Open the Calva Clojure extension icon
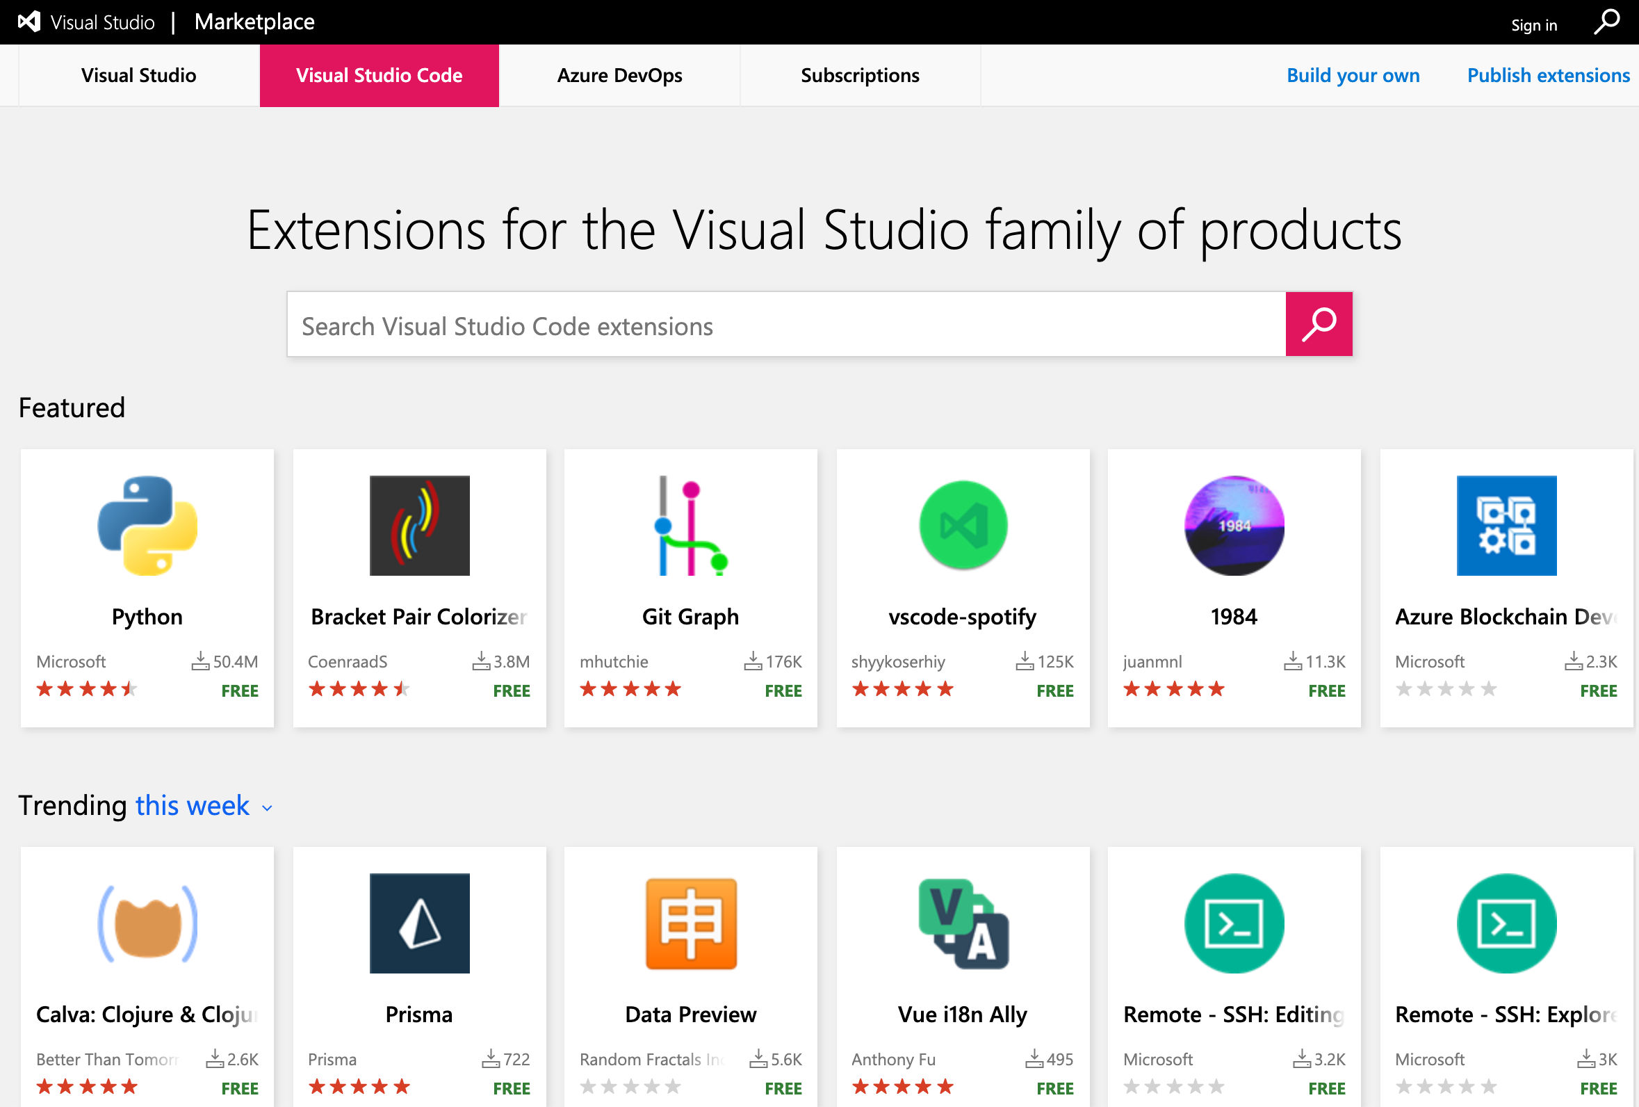The width and height of the screenshot is (1639, 1107). click(x=147, y=923)
